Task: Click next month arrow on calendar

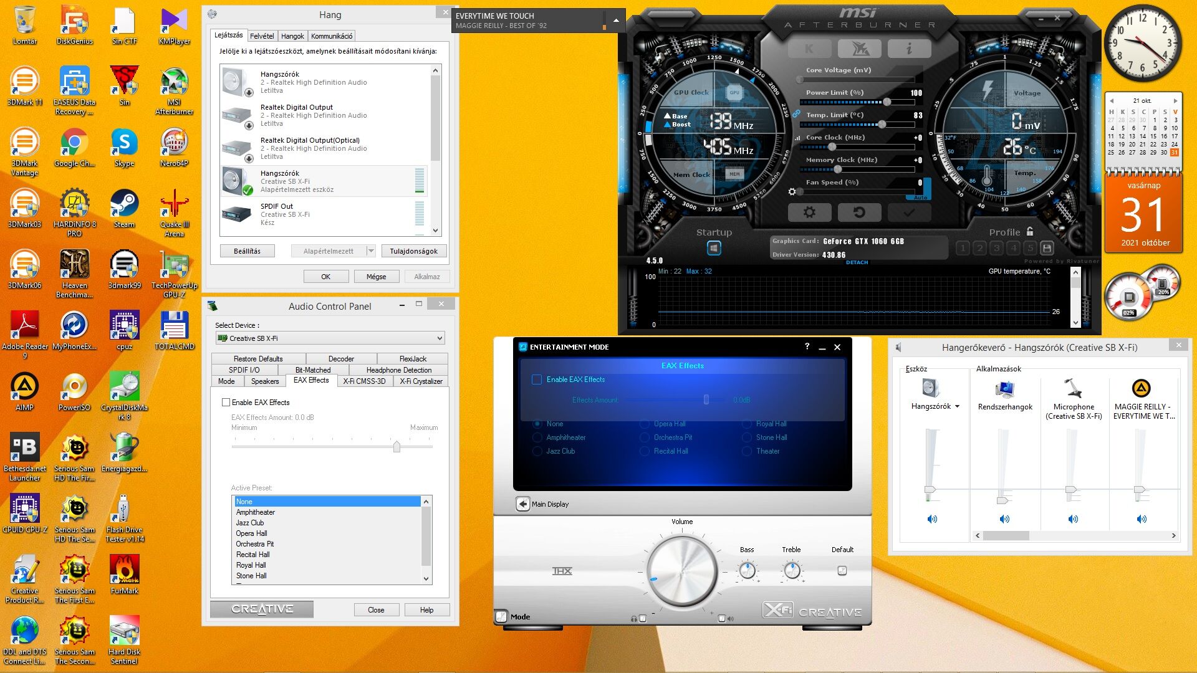Action: click(x=1175, y=100)
